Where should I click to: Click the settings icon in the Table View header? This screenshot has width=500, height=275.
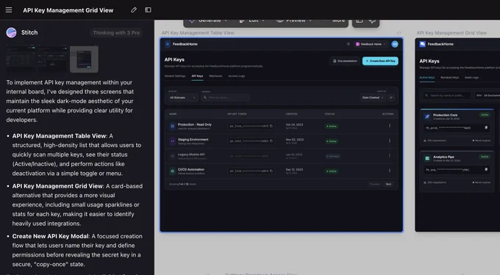tap(349, 44)
